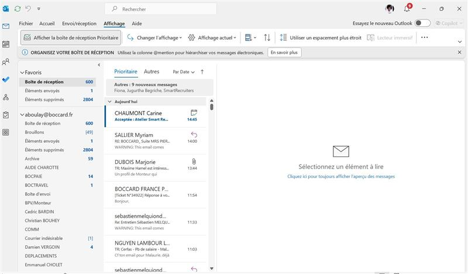Click the attachment icon on DUBOIS Marjorie message
The width and height of the screenshot is (468, 274).
194,162
